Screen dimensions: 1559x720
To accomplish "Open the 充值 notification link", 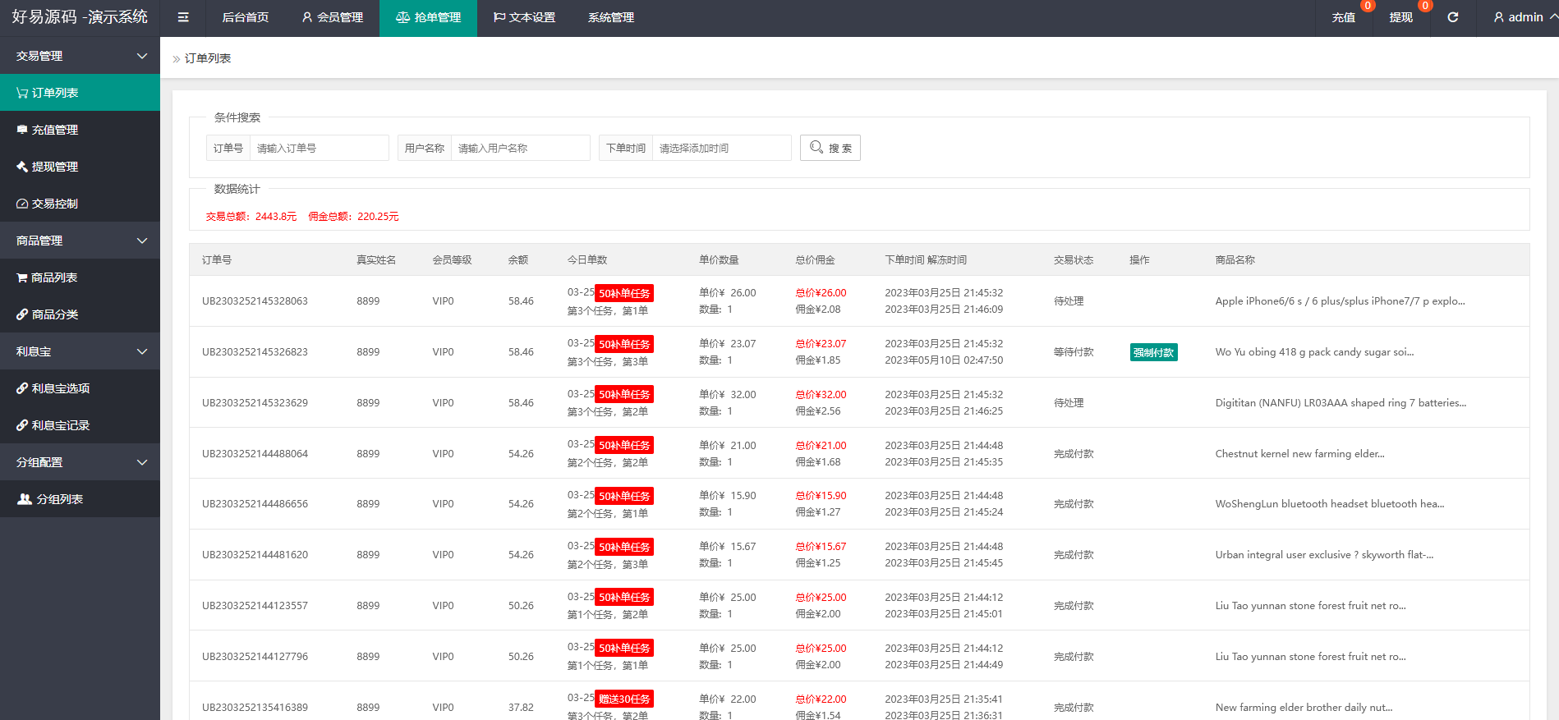I will point(1344,17).
